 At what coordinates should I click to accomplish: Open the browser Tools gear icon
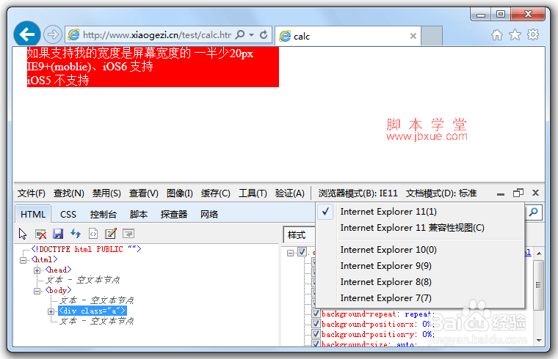(x=533, y=34)
